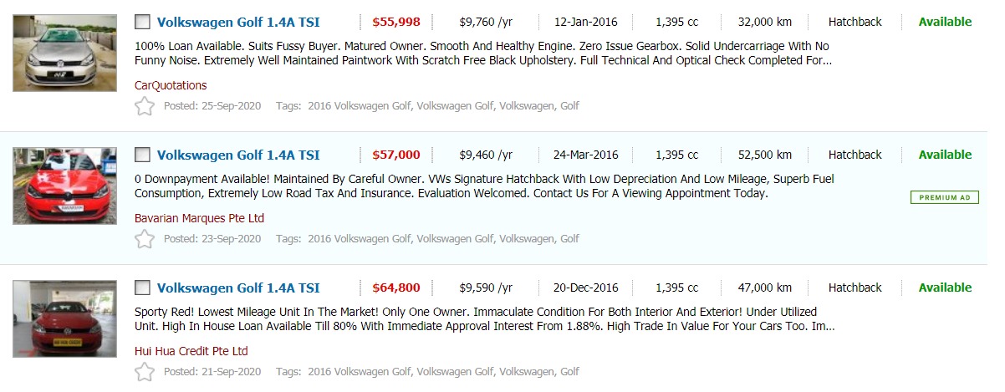The image size is (1005, 392).
Task: Visit the CarQuotations dealer link
Action: pyautogui.click(x=171, y=85)
